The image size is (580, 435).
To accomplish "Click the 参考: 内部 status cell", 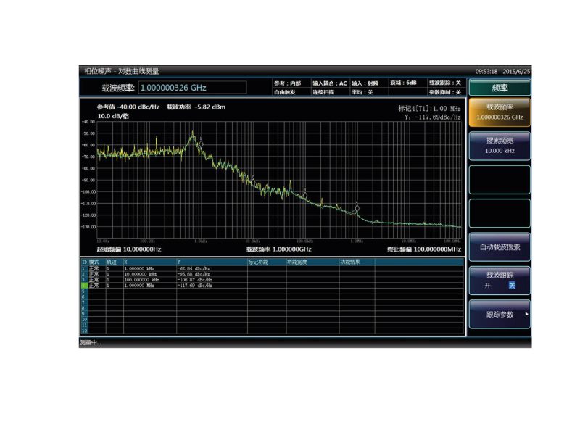I will [289, 83].
